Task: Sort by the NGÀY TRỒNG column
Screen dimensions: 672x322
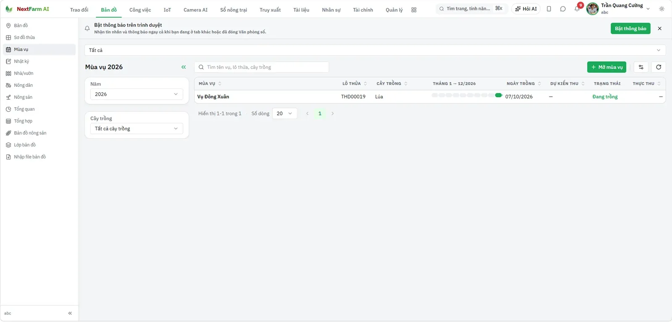Action: tap(524, 83)
